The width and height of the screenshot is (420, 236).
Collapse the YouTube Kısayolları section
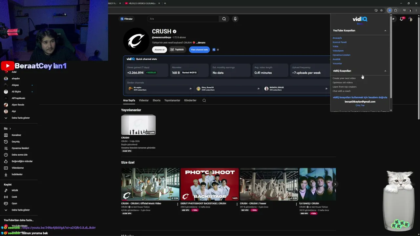pos(385,31)
